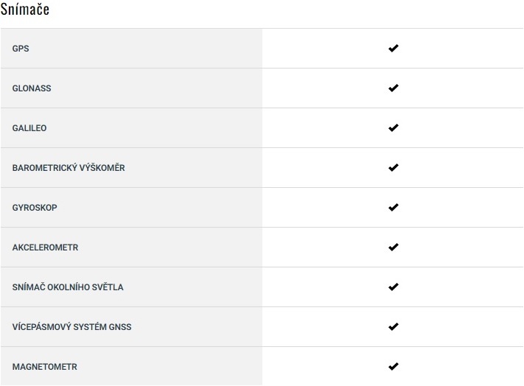524x386 pixels.
Task: Select the GPS row label
Action: click(21, 49)
